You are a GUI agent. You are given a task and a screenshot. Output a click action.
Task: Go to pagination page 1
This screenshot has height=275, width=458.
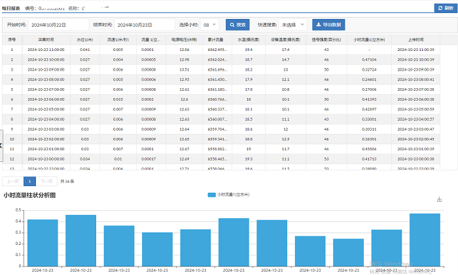point(29,181)
